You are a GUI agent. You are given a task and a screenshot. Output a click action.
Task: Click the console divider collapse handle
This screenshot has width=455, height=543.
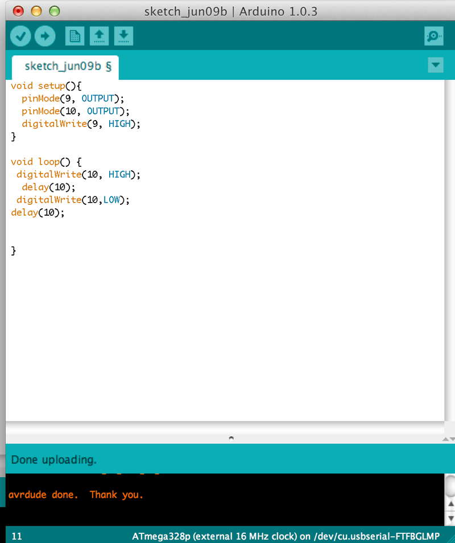tap(231, 438)
